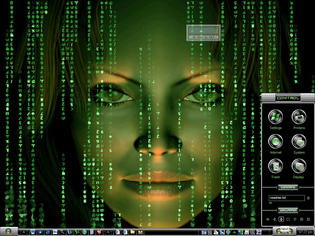Launch the Internet globe icon
This screenshot has width=315, height=236.
(x=276, y=141)
